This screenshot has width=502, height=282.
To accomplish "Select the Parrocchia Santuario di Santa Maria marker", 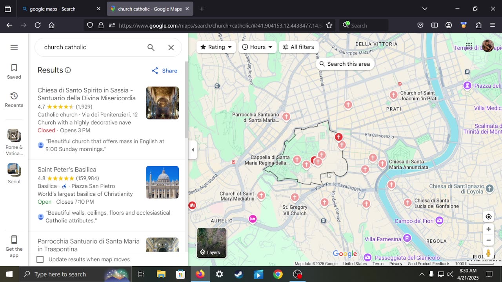I will point(286,116).
